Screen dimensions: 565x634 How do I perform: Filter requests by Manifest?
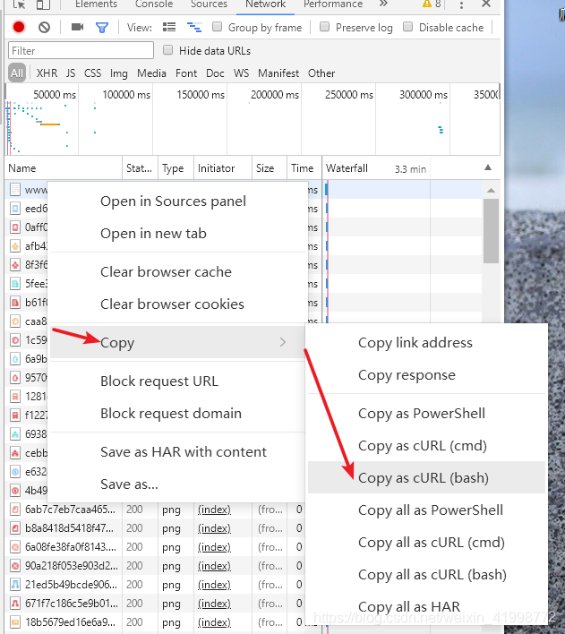point(278,73)
